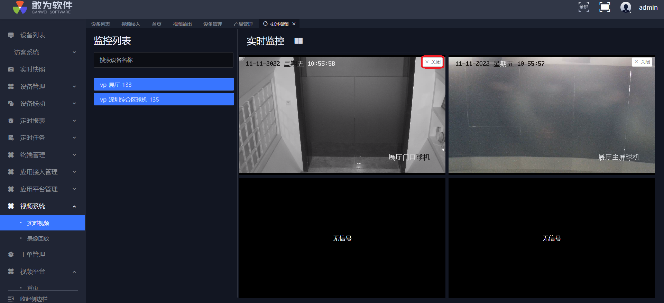The height and width of the screenshot is (303, 664).
Task: Click the 实时快照 camera icon
Action: coord(11,69)
